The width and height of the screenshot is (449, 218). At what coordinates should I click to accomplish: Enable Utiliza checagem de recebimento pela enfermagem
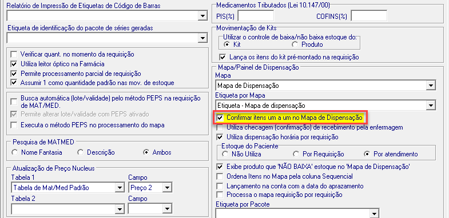pyautogui.click(x=220, y=127)
